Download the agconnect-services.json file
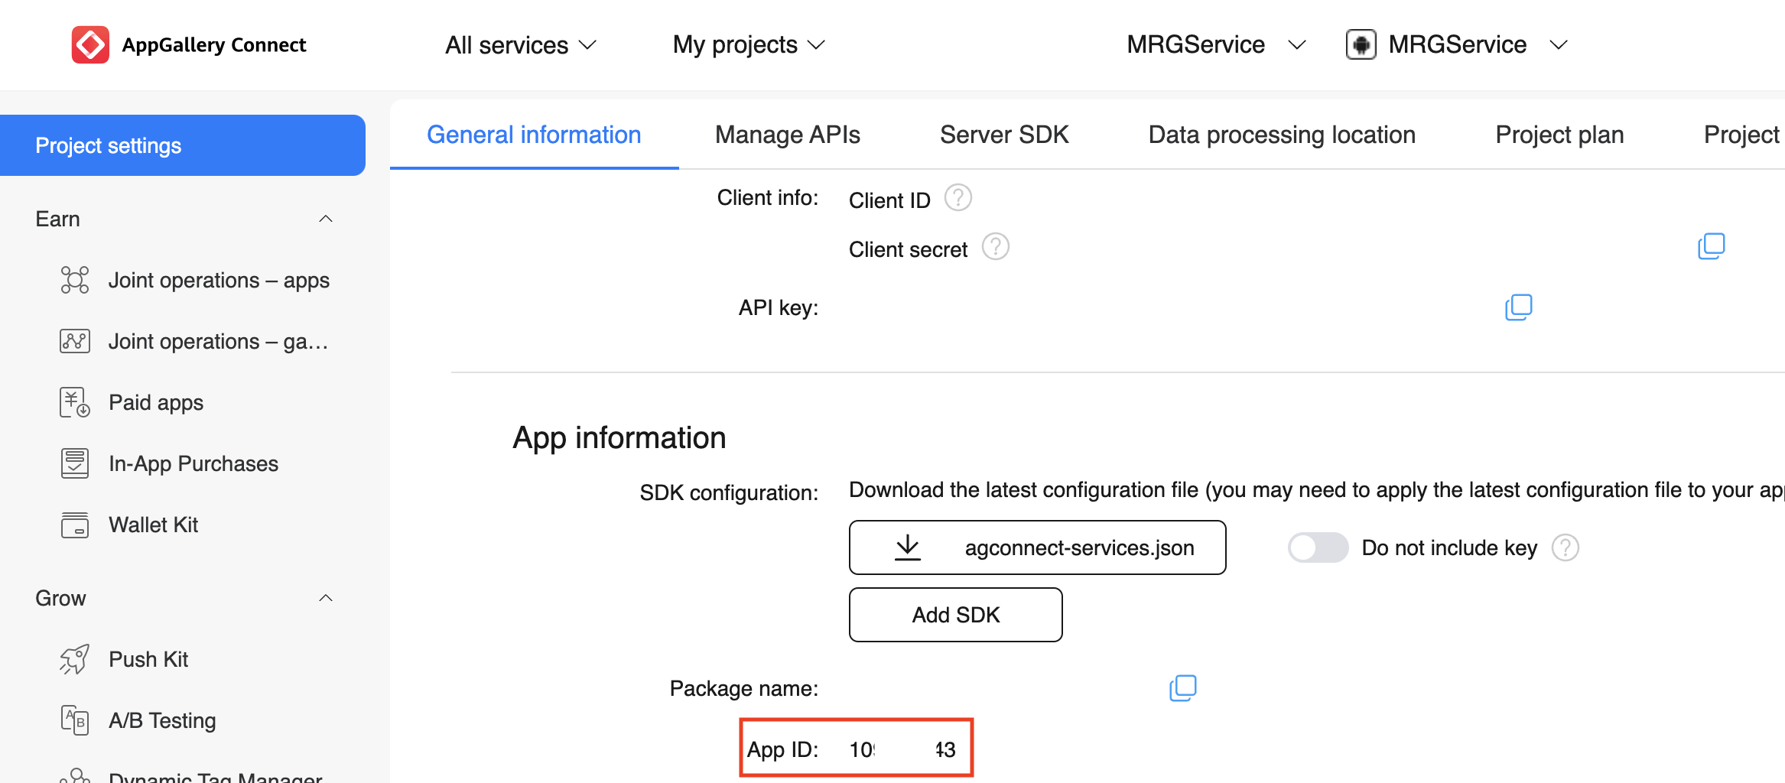This screenshot has height=783, width=1785. [1037, 547]
